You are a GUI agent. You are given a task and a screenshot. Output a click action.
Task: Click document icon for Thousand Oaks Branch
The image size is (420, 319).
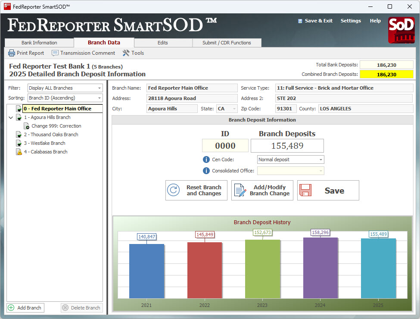pyautogui.click(x=19, y=134)
